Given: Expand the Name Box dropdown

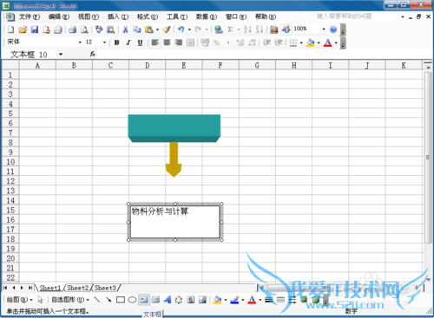Looking at the screenshot, I should tap(61, 54).
